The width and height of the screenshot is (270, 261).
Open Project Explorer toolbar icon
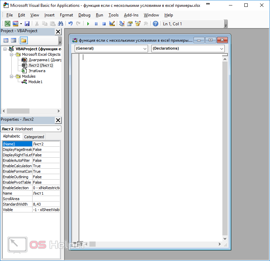122,24
